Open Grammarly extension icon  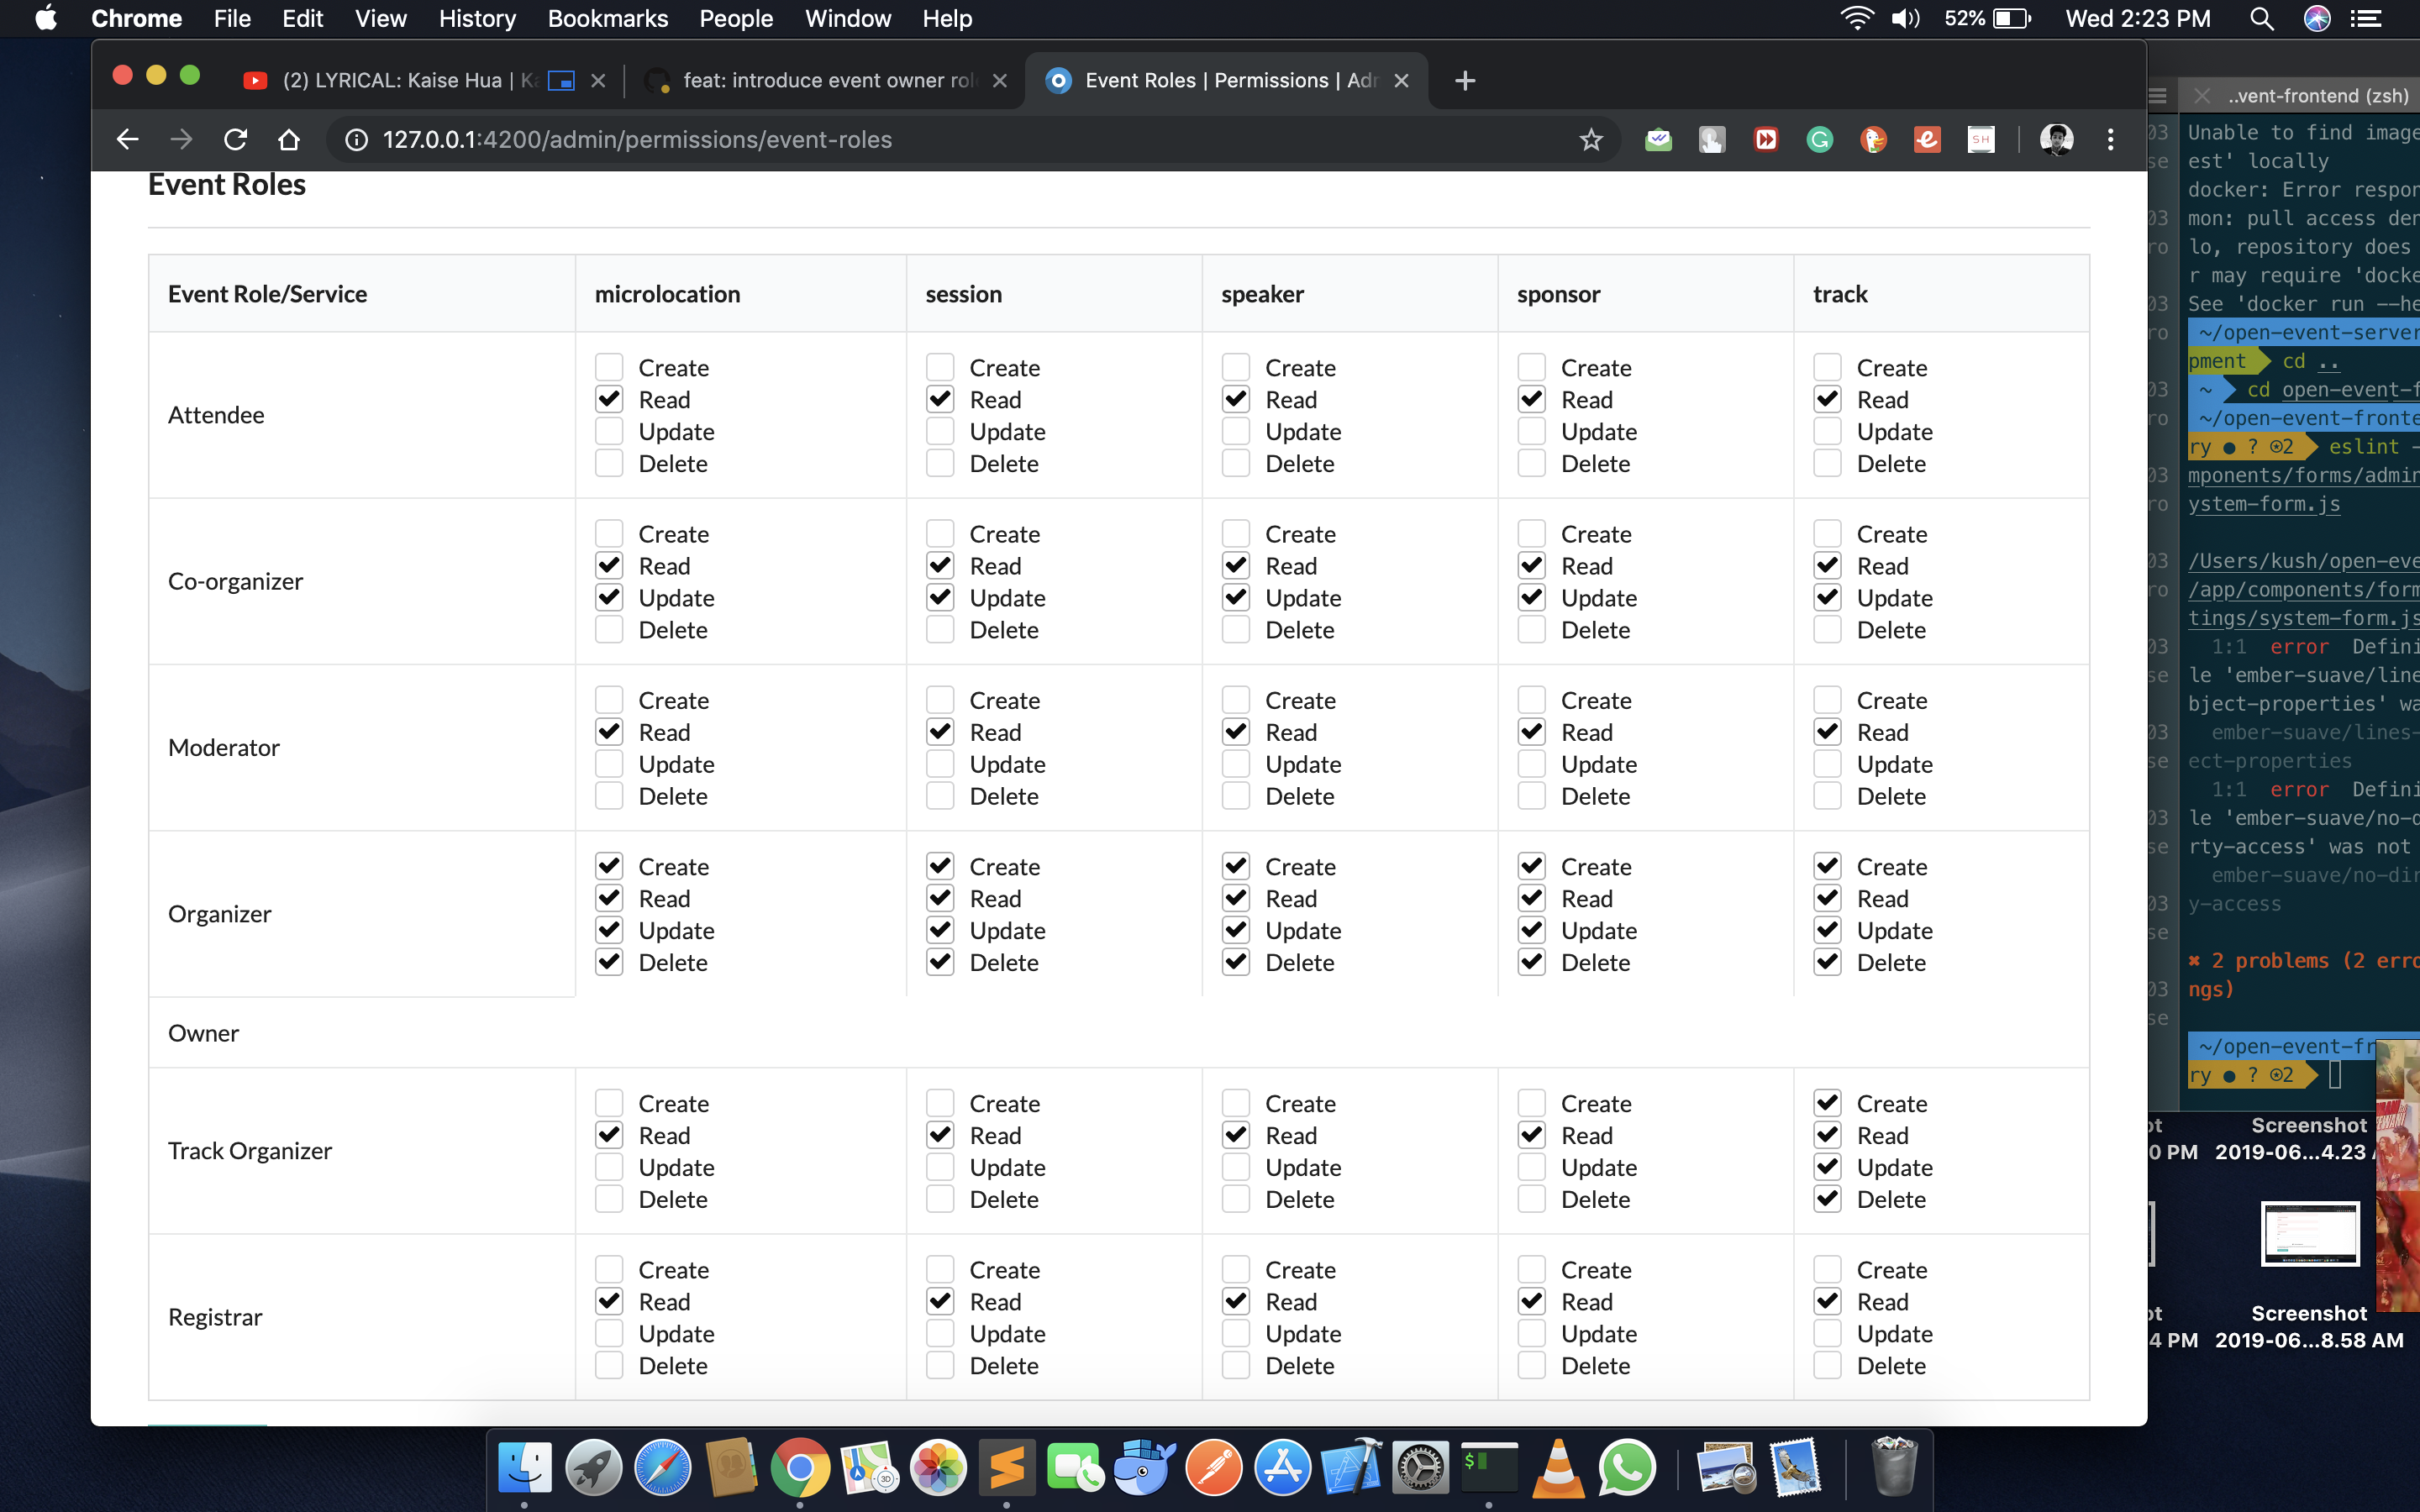pyautogui.click(x=1819, y=139)
